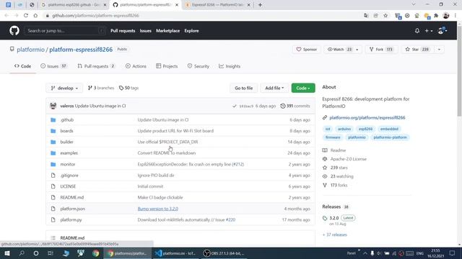Focus the Search or jump to field
Screen dimensions: 462x259
click(65, 30)
